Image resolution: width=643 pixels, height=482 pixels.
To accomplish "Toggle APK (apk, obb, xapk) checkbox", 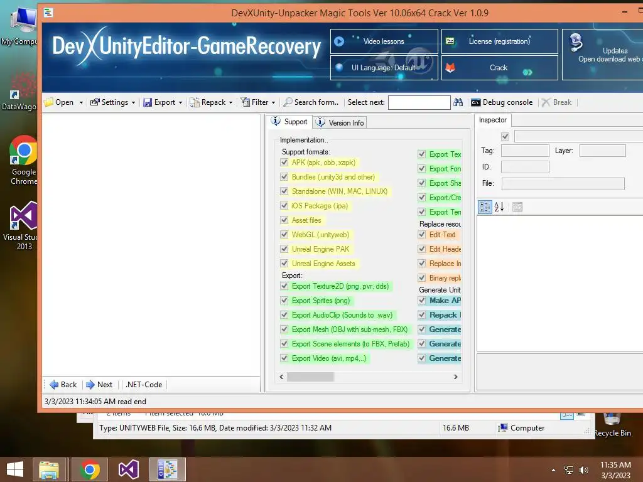I will tap(284, 163).
